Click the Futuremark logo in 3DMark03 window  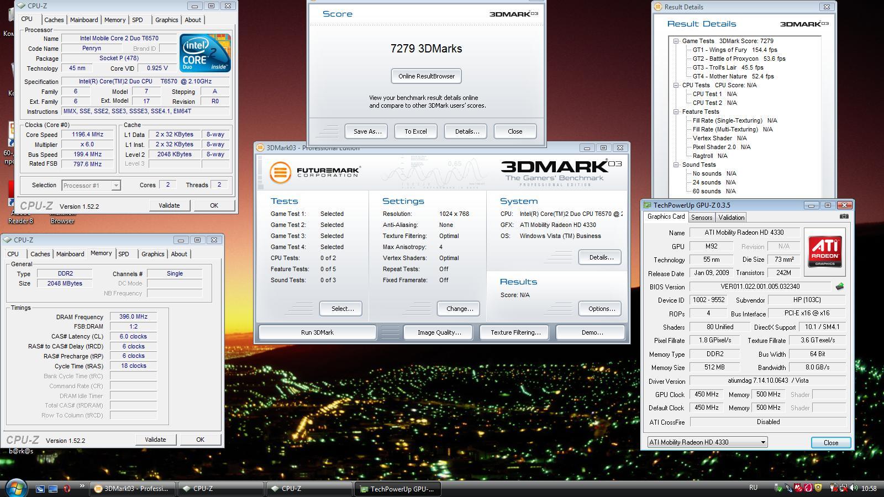(x=315, y=172)
